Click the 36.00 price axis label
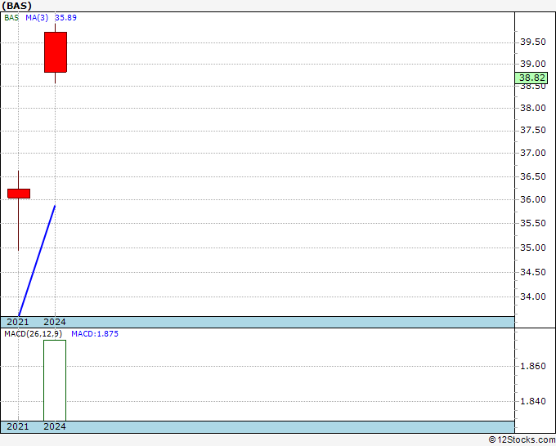 point(532,199)
